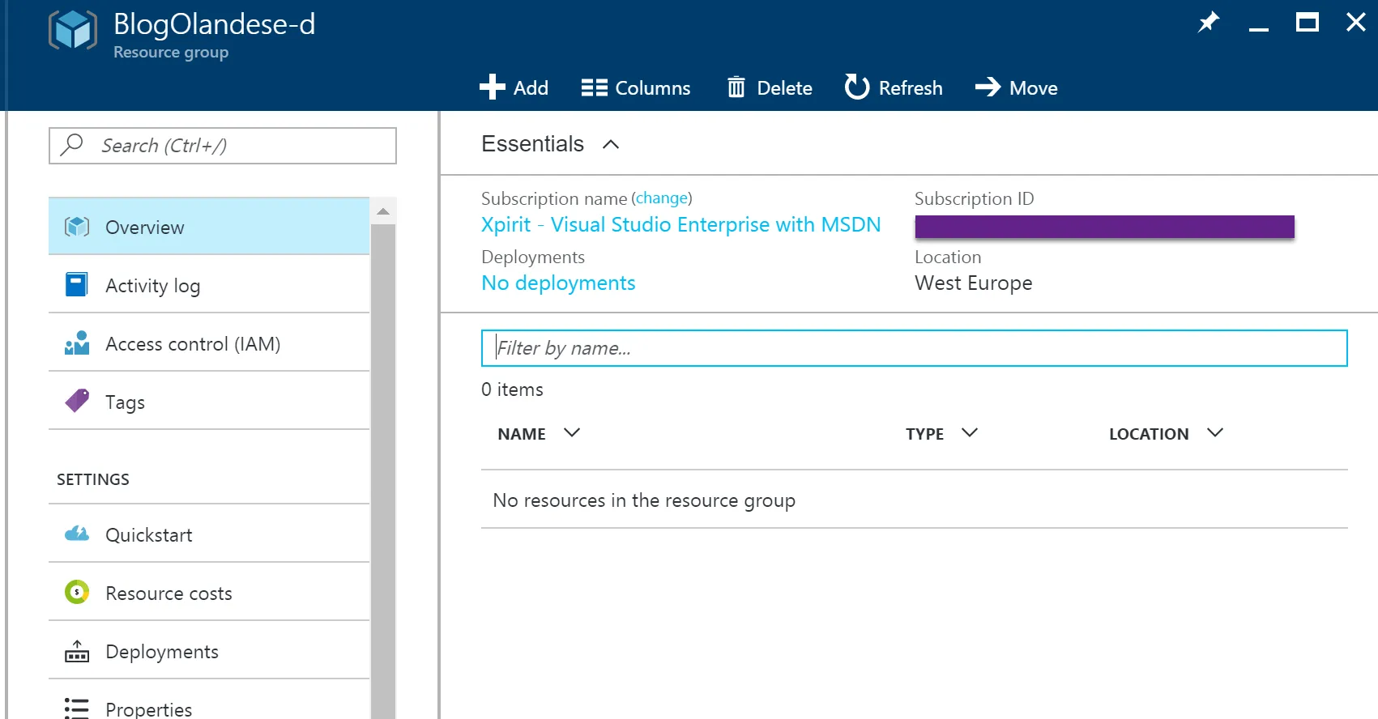
Task: Collapse the Essentials section chevron
Action: (611, 144)
